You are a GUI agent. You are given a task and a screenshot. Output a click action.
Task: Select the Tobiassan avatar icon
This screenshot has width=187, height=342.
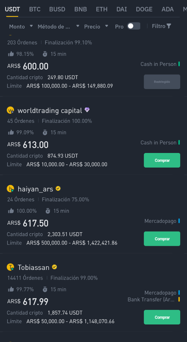pos(11,267)
